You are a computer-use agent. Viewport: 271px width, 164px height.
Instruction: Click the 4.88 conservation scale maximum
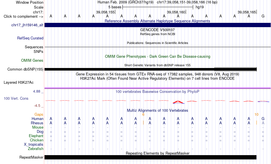[37, 91]
